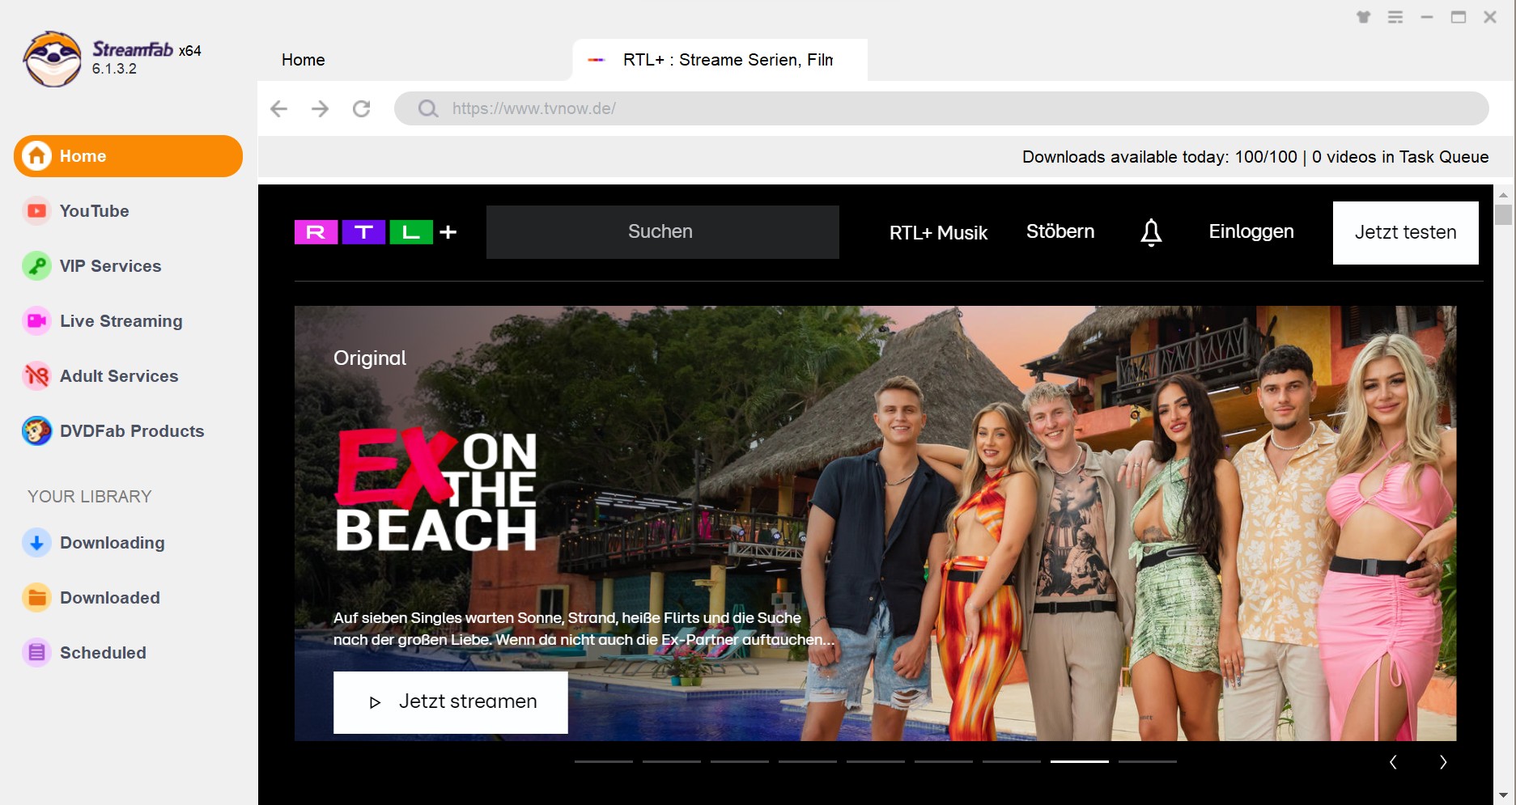The width and height of the screenshot is (1516, 805).
Task: Select the fifth carousel indicator
Action: [x=876, y=761]
